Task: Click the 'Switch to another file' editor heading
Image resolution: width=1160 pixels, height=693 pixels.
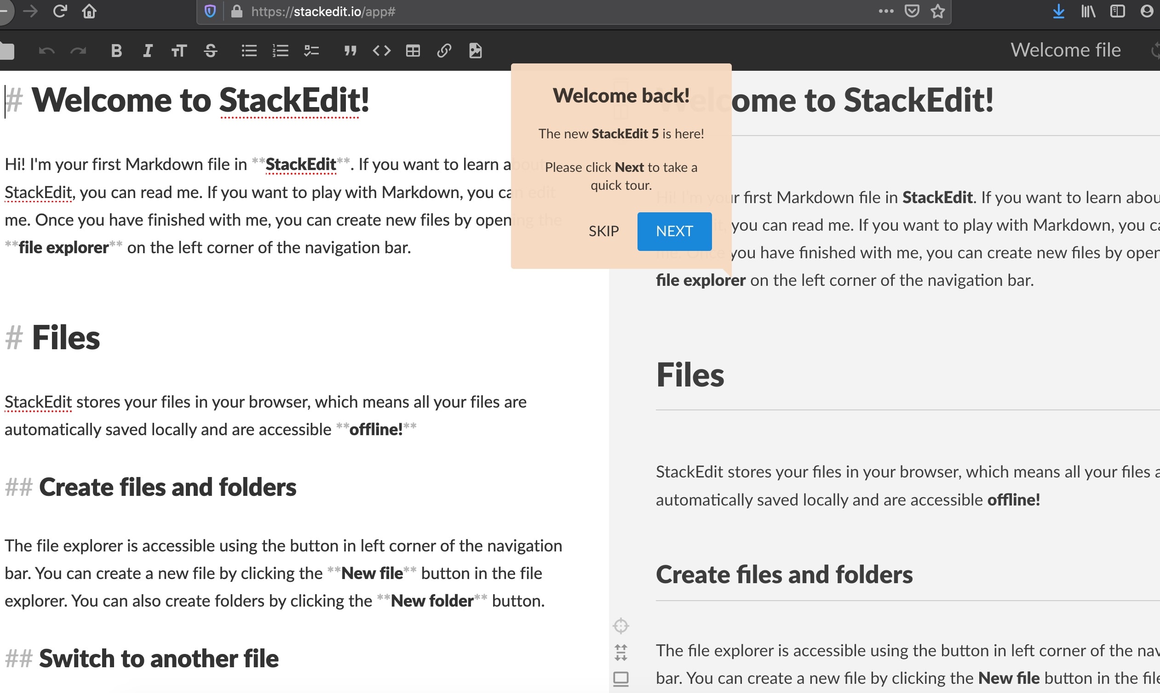Action: pos(159,659)
